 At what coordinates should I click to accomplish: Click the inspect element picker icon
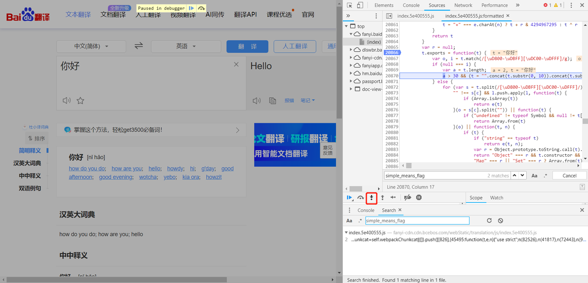click(350, 5)
